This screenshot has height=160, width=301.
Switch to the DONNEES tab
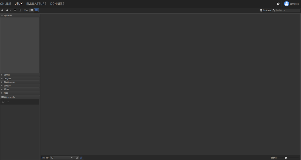coord(57,4)
